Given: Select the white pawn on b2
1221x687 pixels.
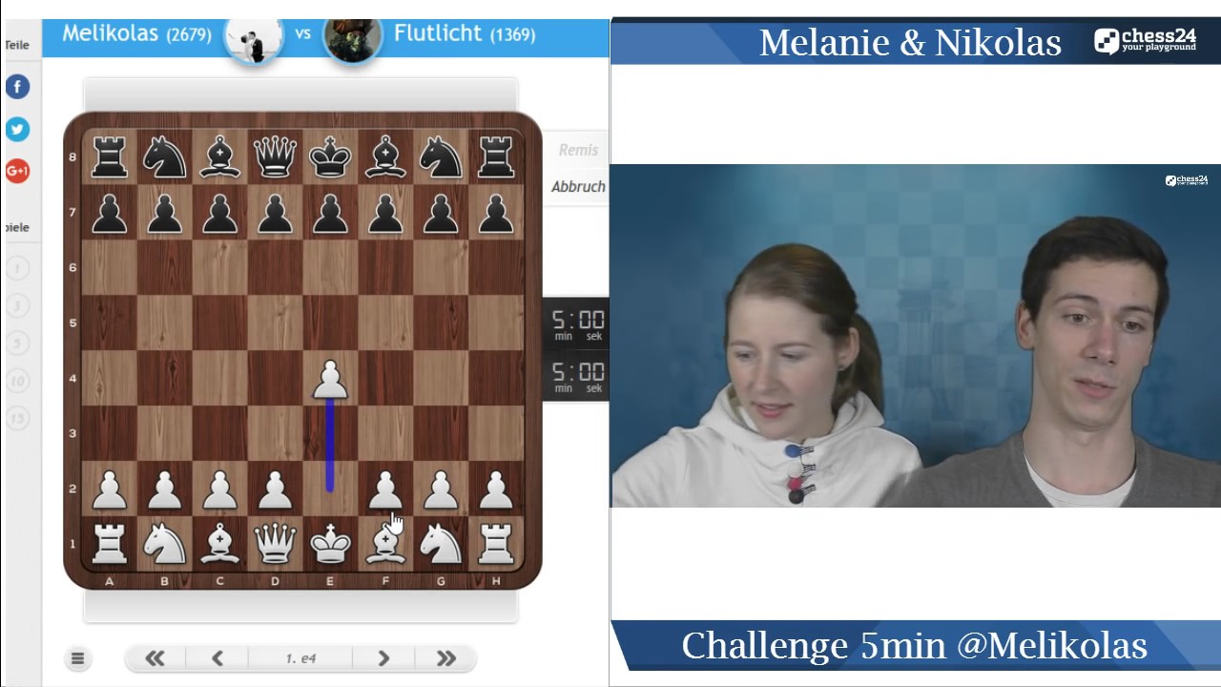Looking at the screenshot, I should pyautogui.click(x=164, y=489).
